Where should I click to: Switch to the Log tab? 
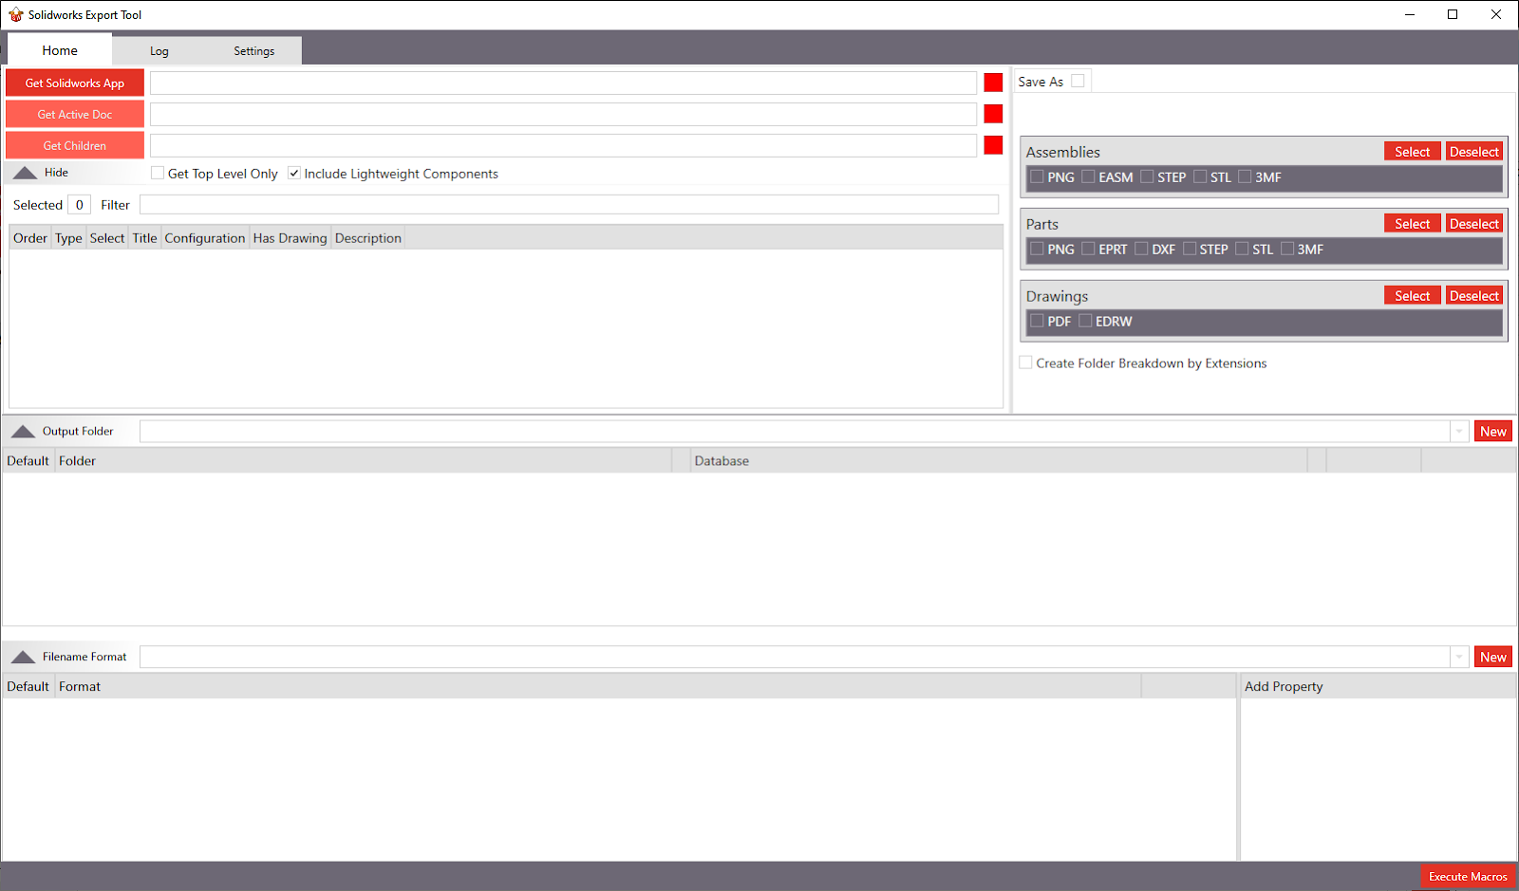pos(159,51)
